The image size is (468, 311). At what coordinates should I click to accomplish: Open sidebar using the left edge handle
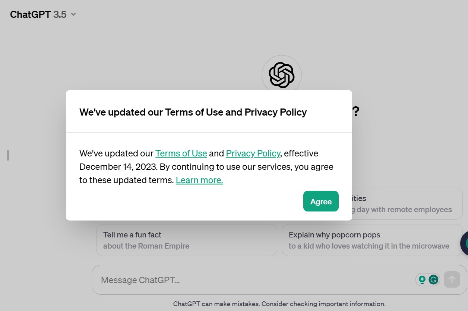(7, 155)
